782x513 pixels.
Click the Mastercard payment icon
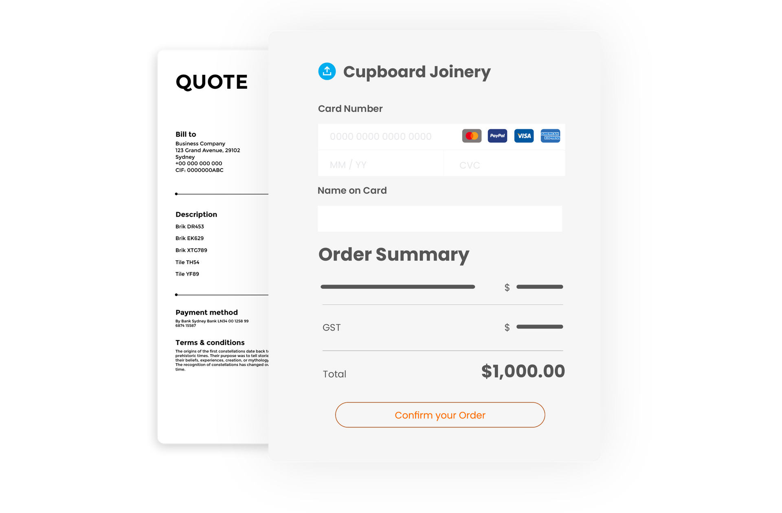470,136
